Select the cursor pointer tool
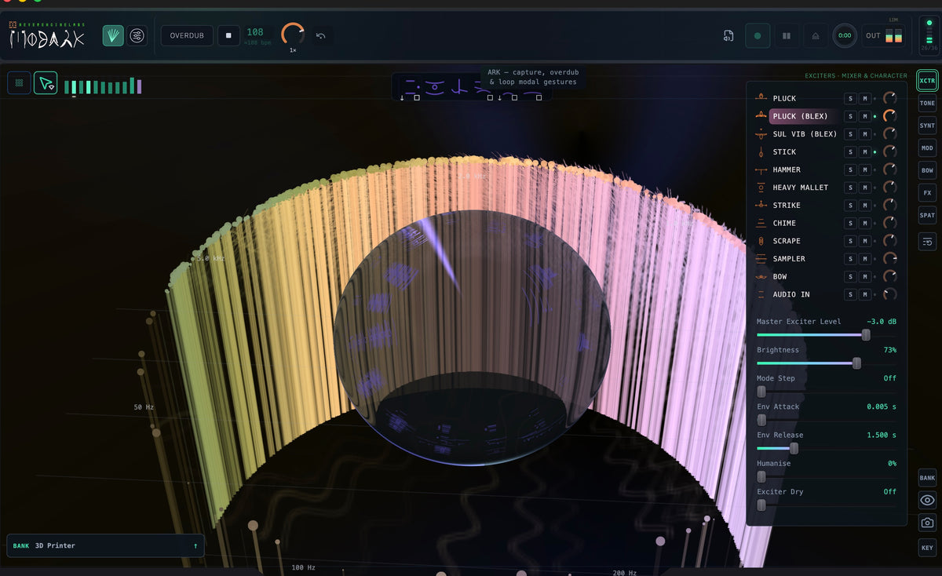This screenshot has width=942, height=576. click(x=46, y=82)
